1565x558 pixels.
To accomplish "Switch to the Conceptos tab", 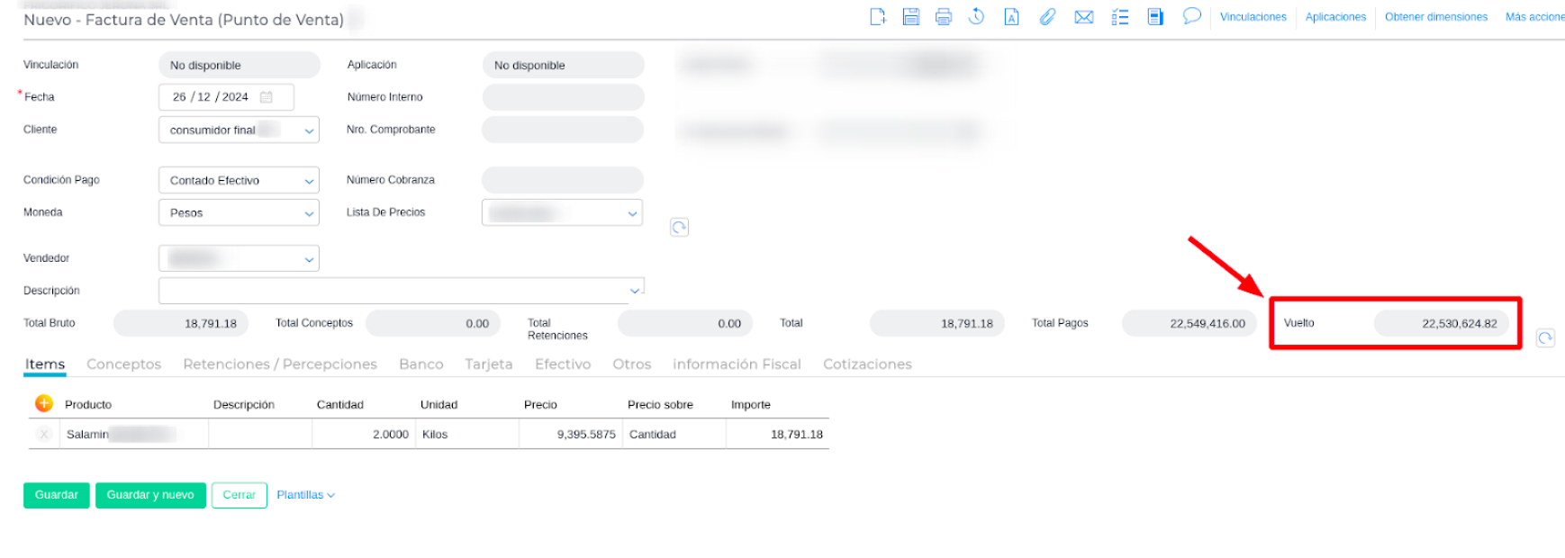I will tap(123, 364).
